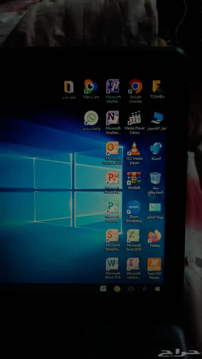The width and height of the screenshot is (202, 359).
Task: Open the WhatsApp Web shortcut
Action: 91,118
